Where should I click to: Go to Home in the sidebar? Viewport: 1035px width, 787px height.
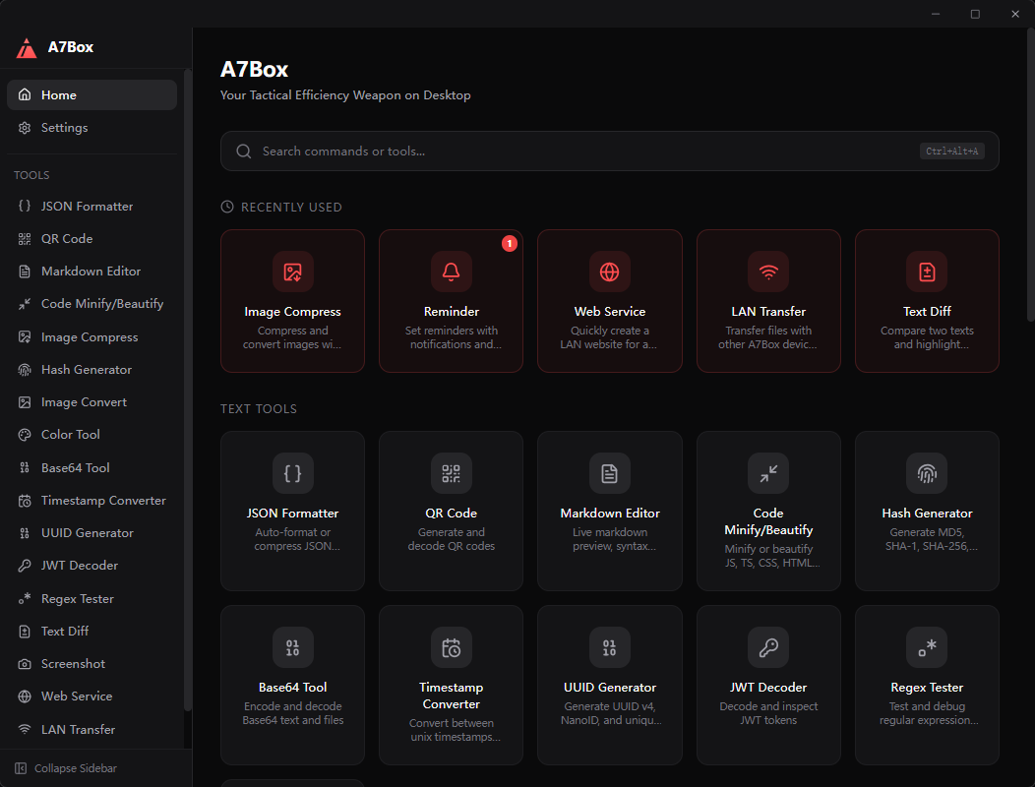click(91, 95)
